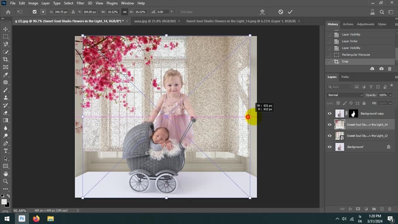
Task: Cancel the transform in the options bar
Action: pyautogui.click(x=281, y=12)
